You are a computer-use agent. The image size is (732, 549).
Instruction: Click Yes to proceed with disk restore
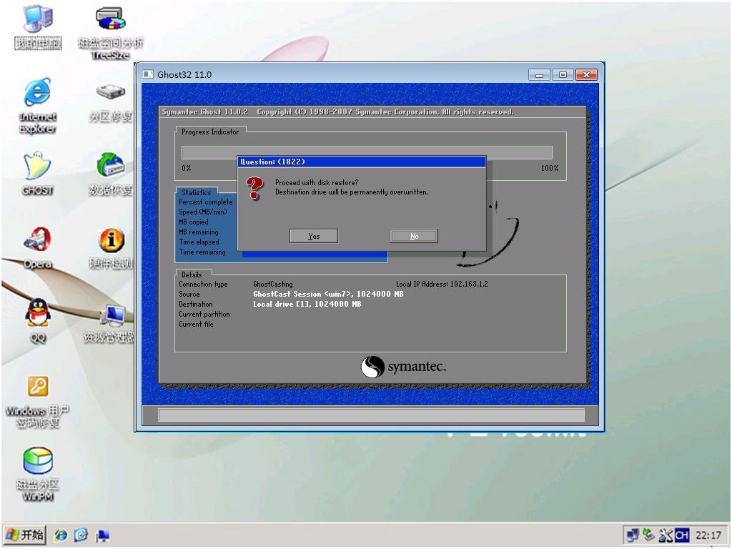tap(314, 236)
